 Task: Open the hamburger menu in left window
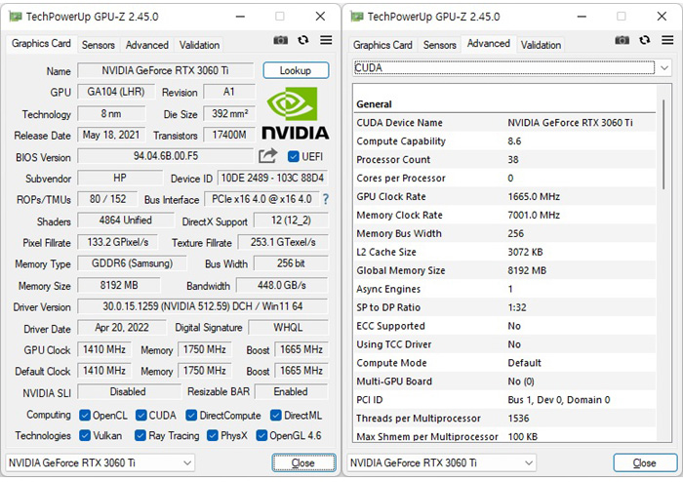(326, 40)
